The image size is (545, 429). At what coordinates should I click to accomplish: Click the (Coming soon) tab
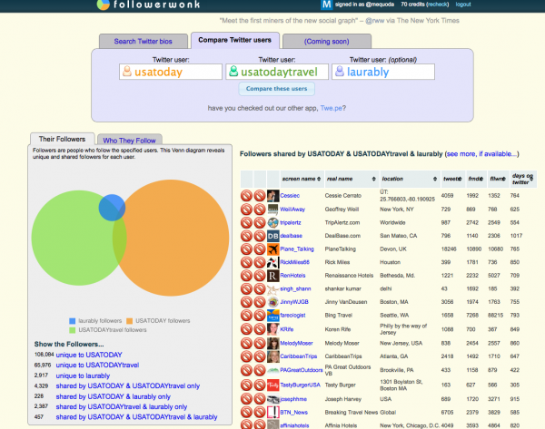pos(327,42)
